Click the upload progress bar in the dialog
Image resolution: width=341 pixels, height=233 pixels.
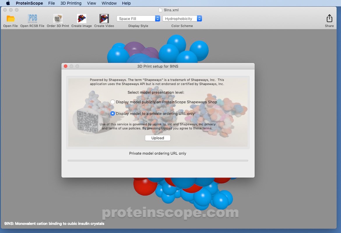(158, 160)
